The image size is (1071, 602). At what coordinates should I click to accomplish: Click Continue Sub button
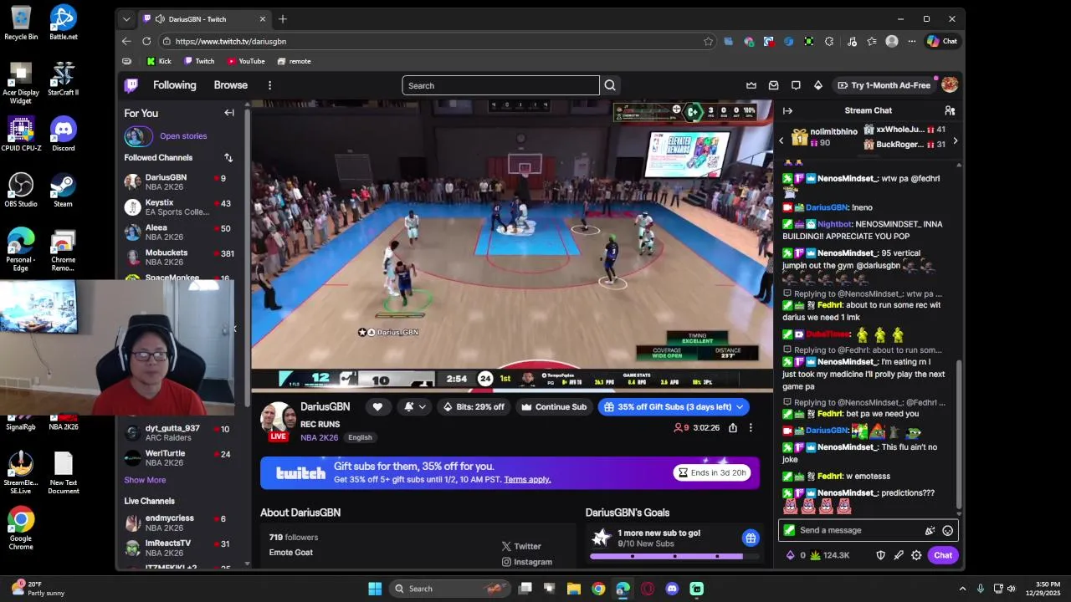click(554, 407)
